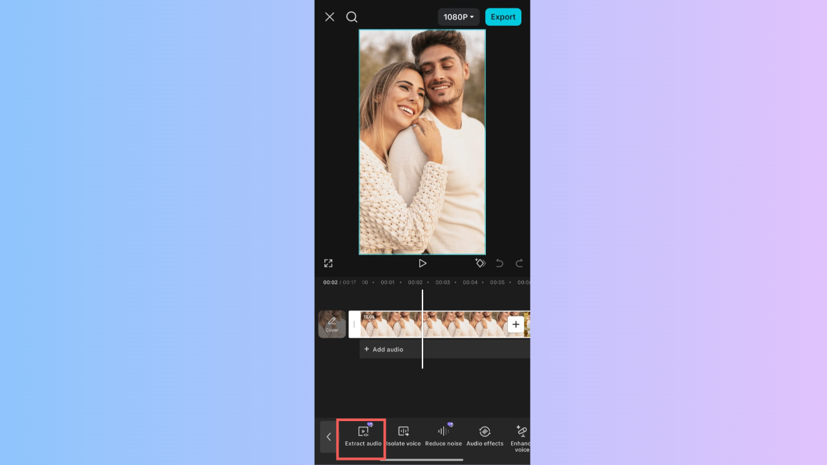Close the project with the X icon
This screenshot has width=827, height=465.
(330, 17)
